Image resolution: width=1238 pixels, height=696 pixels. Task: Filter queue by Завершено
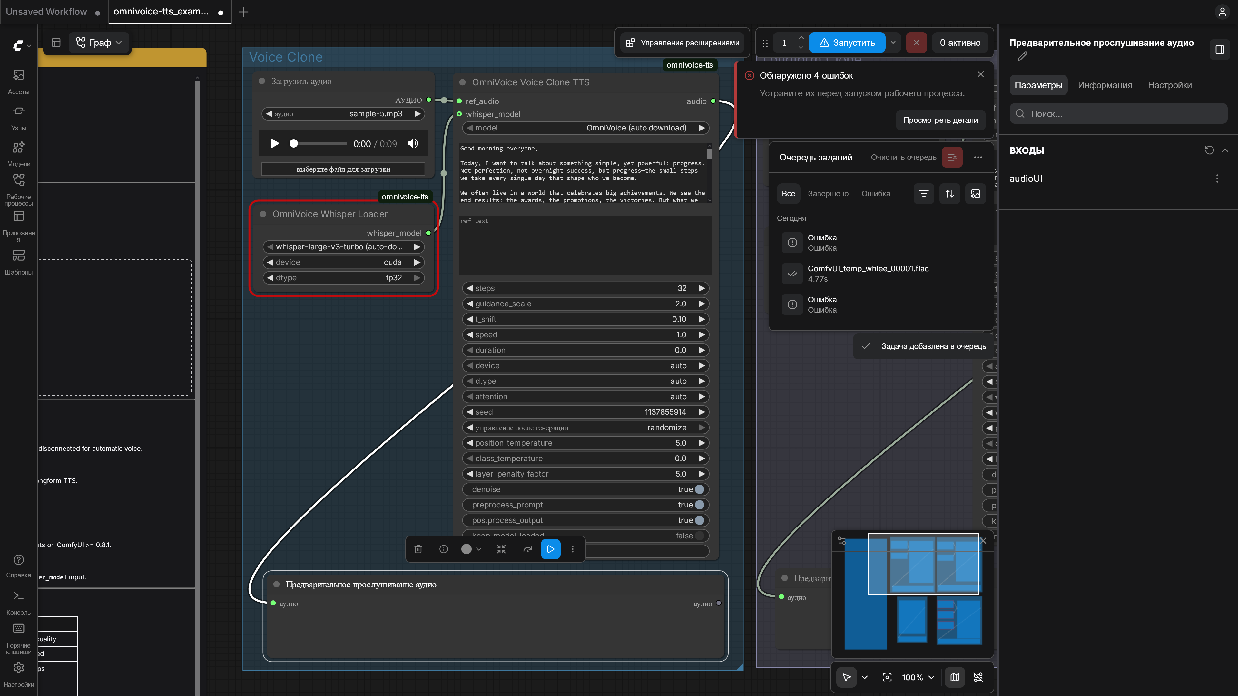(x=828, y=194)
